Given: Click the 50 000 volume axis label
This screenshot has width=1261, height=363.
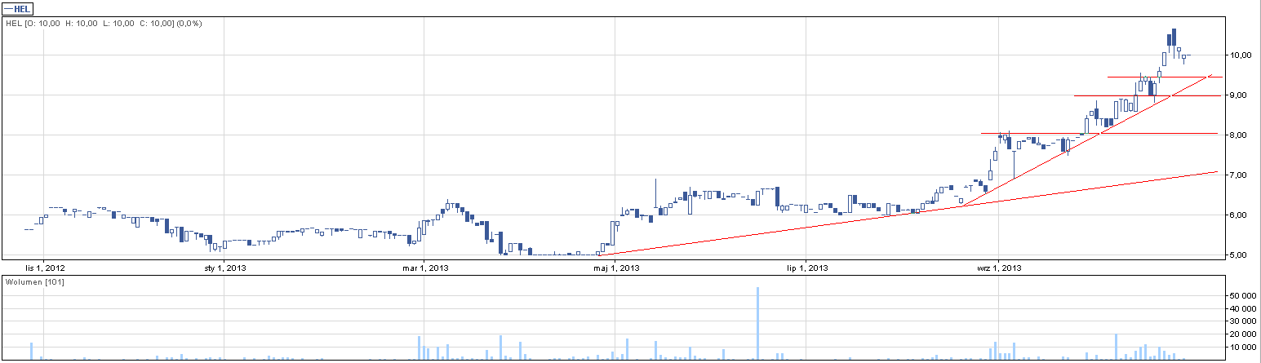Looking at the screenshot, I should tap(1244, 295).
